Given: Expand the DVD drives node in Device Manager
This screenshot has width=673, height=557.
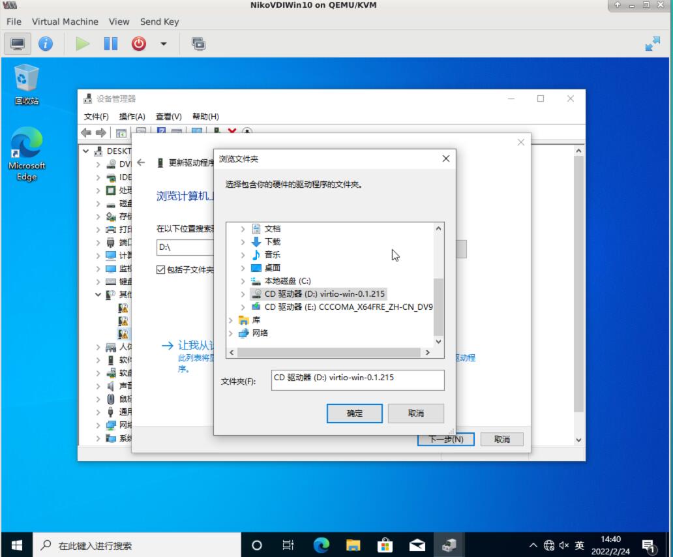Looking at the screenshot, I should point(98,164).
